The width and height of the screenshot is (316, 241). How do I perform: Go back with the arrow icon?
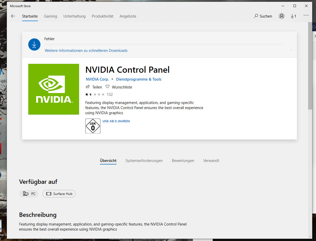(x=13, y=16)
